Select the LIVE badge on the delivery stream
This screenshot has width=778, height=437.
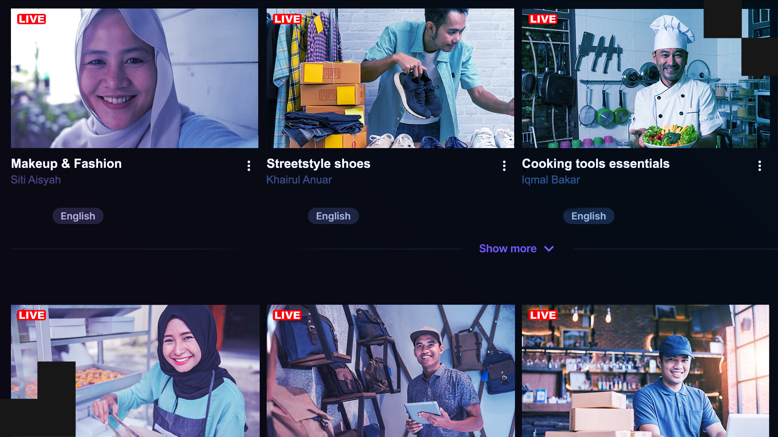pos(543,315)
